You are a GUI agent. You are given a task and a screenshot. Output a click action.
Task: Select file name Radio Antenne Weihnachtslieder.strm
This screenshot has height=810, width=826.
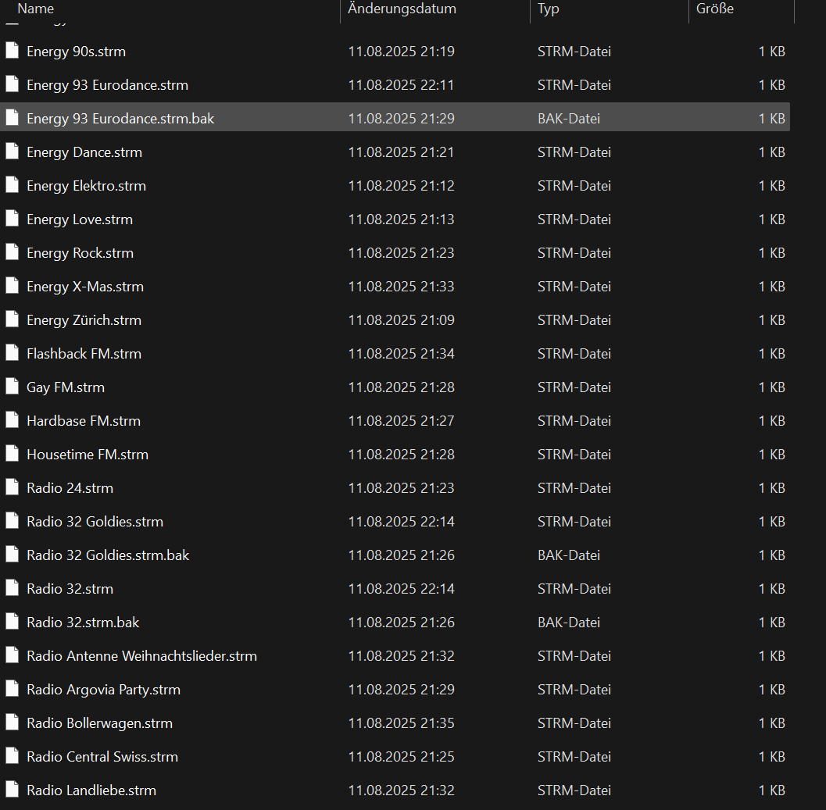[141, 656]
